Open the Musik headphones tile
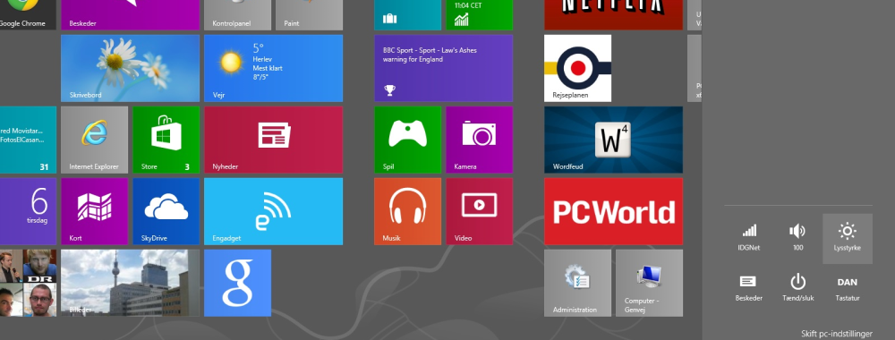The image size is (895, 340). pos(407,211)
